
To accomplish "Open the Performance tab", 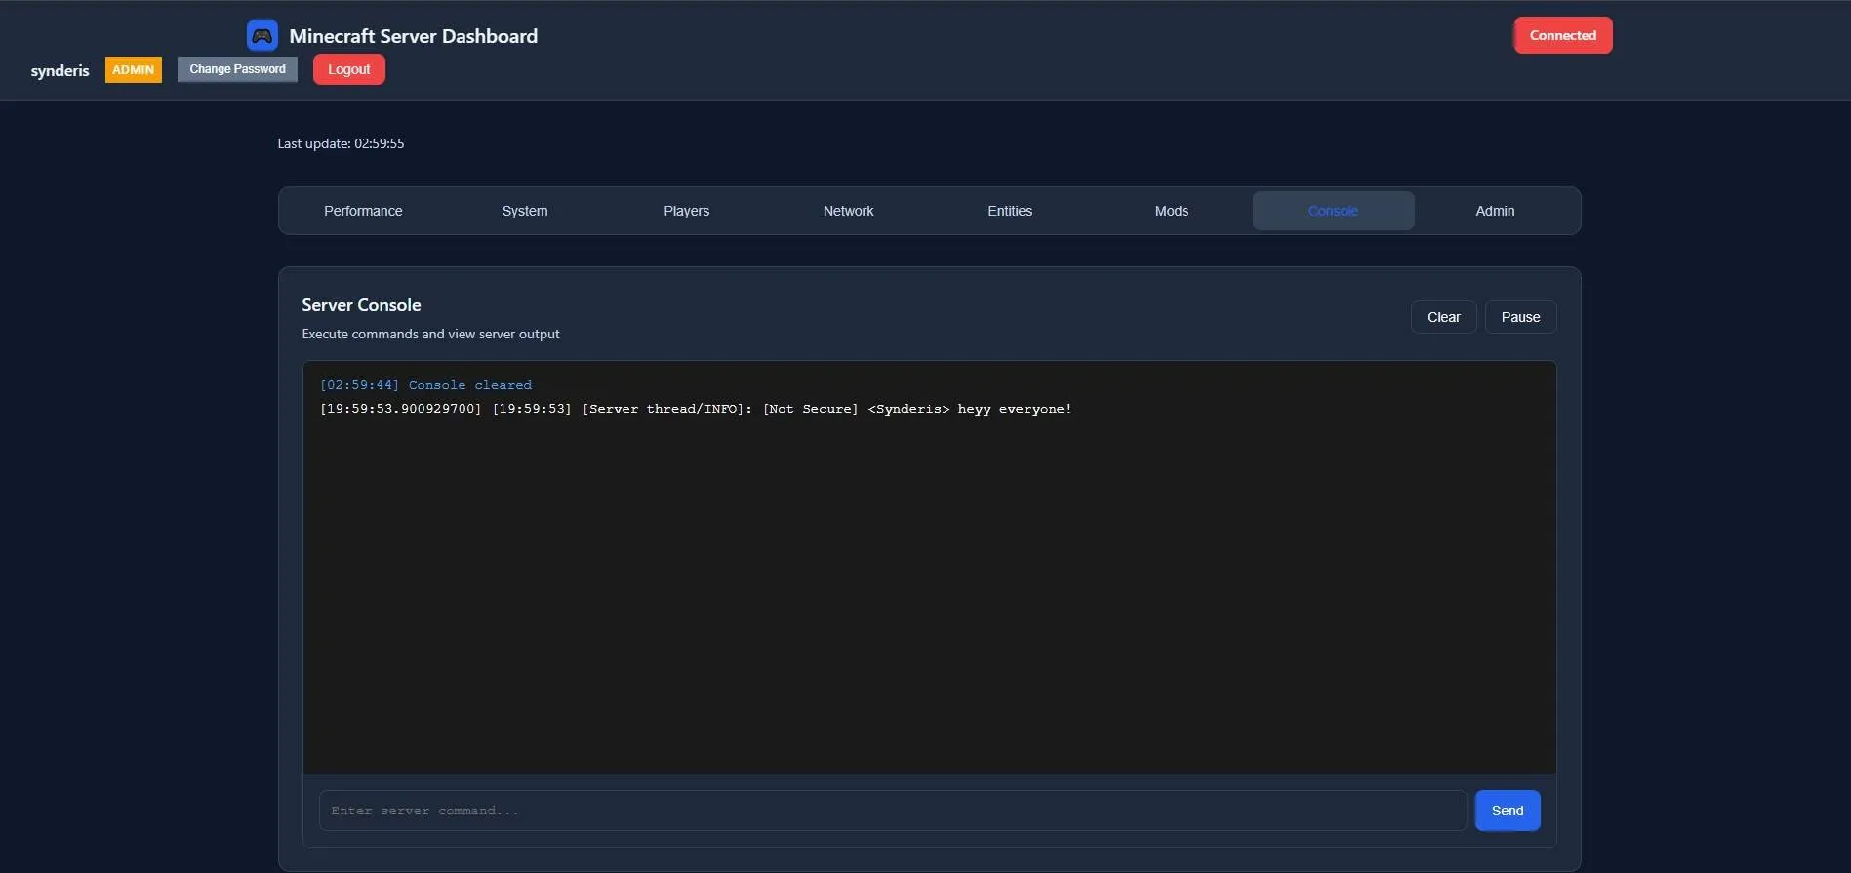I will point(363,211).
